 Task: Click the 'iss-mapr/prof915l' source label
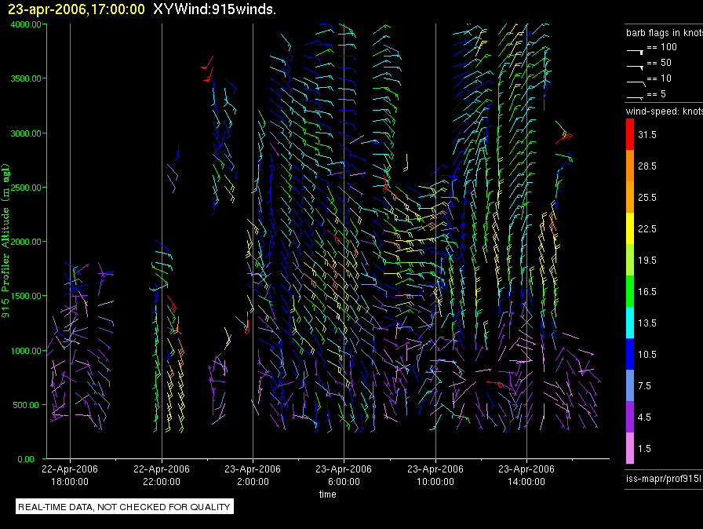[x=664, y=479]
